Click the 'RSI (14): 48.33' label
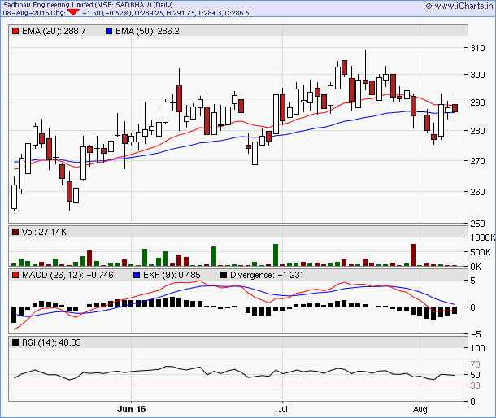The image size is (496, 418). point(51,342)
